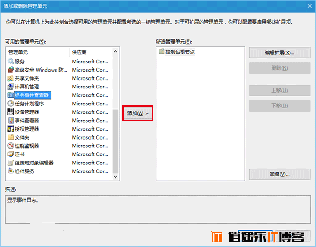Close the 添加或删除管理单元 dialog
This screenshot has width=316, height=247.
(310, 6)
